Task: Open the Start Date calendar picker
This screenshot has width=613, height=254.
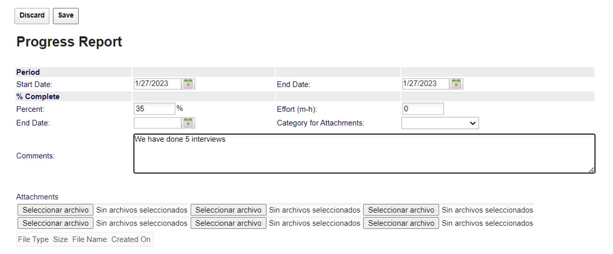Action: (x=188, y=84)
